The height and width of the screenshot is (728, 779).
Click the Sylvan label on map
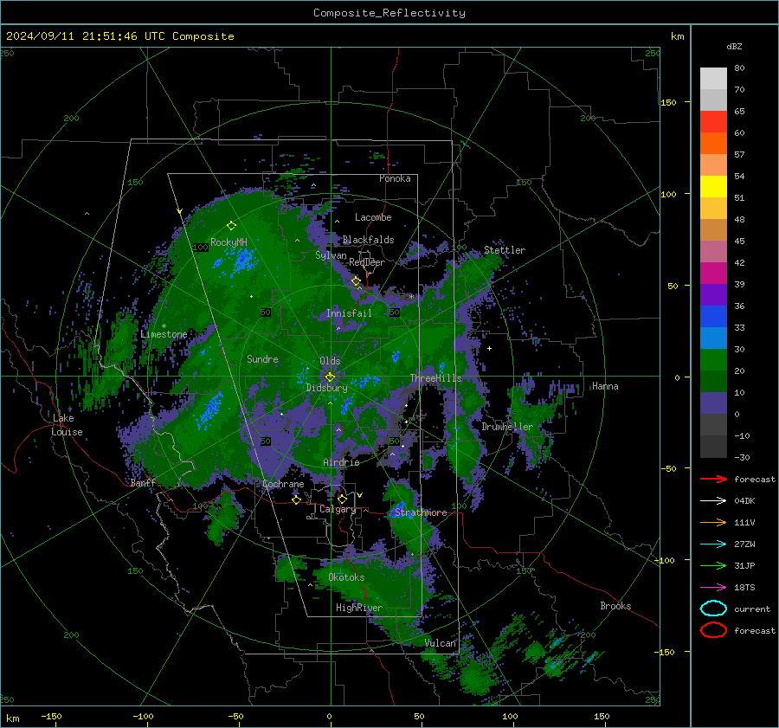331,255
